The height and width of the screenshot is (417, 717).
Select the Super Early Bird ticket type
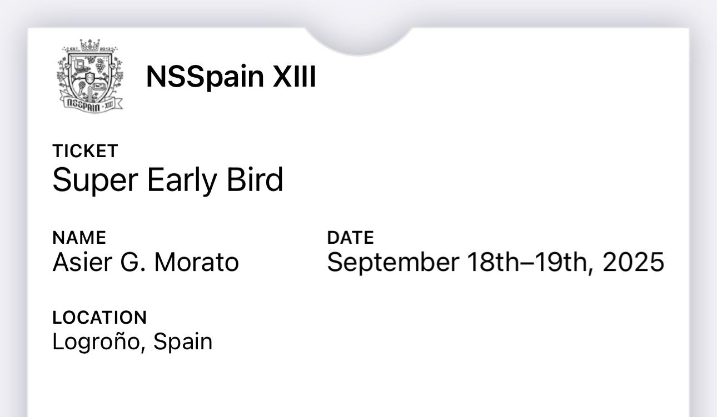168,180
